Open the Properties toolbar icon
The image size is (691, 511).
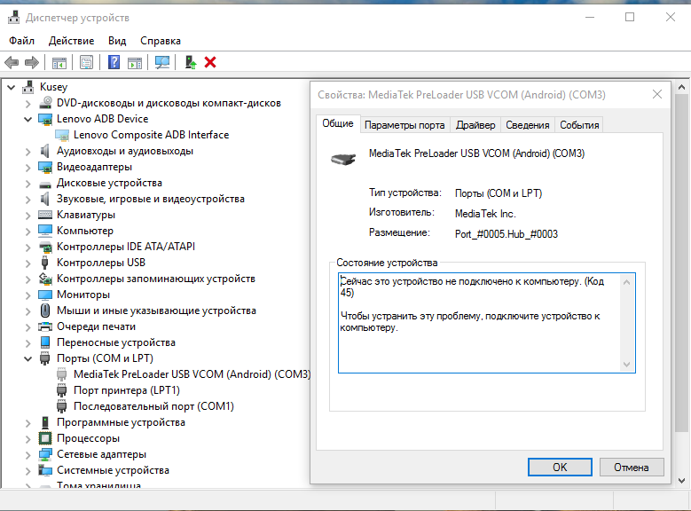[x=86, y=63]
